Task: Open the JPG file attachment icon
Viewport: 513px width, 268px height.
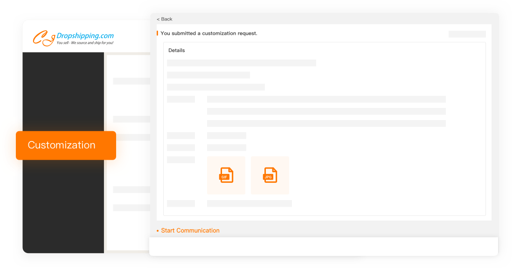Action: (270, 175)
